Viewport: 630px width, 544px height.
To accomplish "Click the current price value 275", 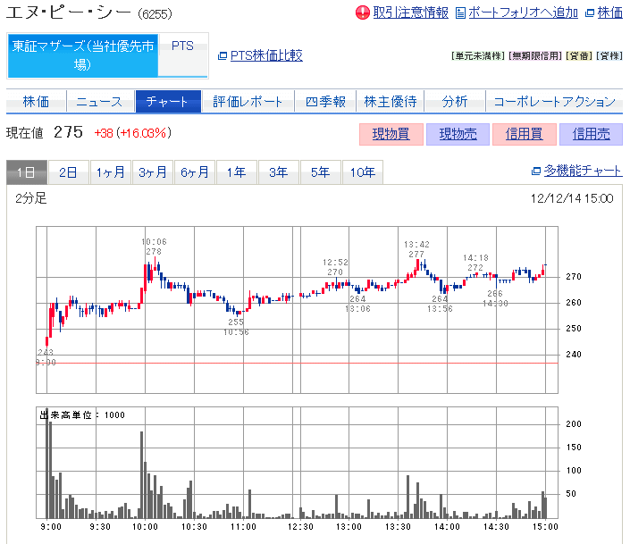I will (68, 132).
